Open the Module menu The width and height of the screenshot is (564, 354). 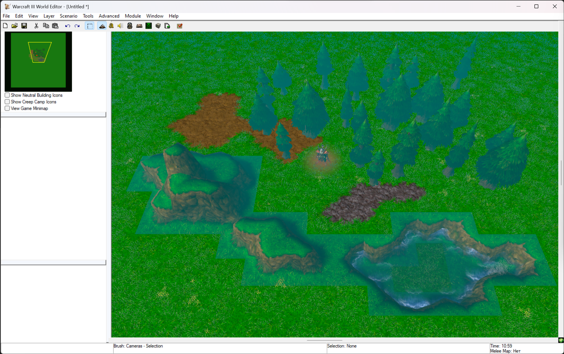coord(133,16)
